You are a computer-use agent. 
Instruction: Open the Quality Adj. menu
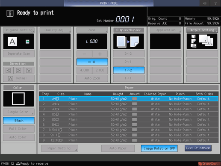point(55,30)
